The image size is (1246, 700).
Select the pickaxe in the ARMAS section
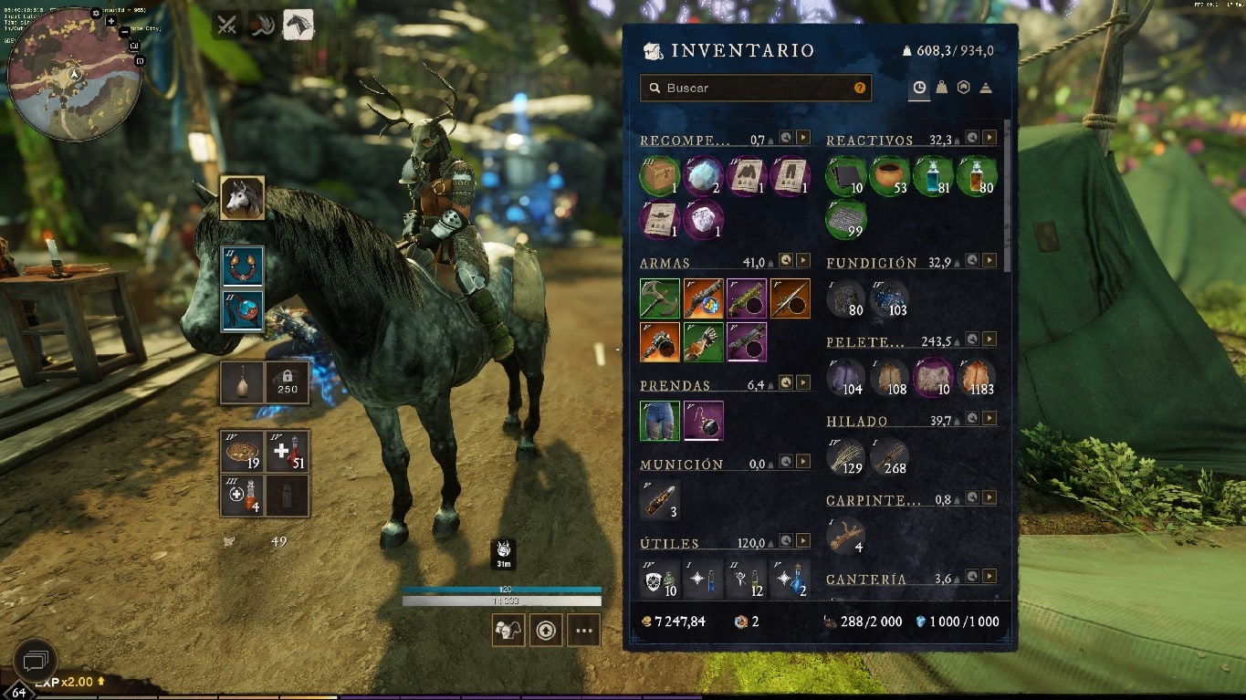(x=659, y=298)
